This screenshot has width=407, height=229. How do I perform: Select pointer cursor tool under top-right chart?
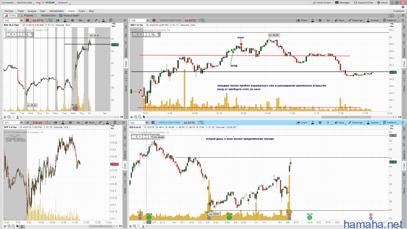point(144,117)
